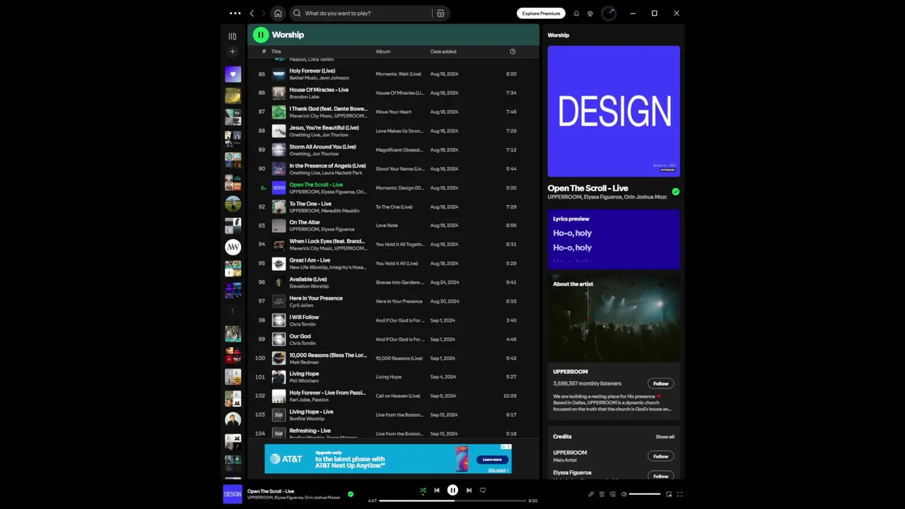Open Friend Activity icon
The height and width of the screenshot is (509, 905).
point(590,13)
